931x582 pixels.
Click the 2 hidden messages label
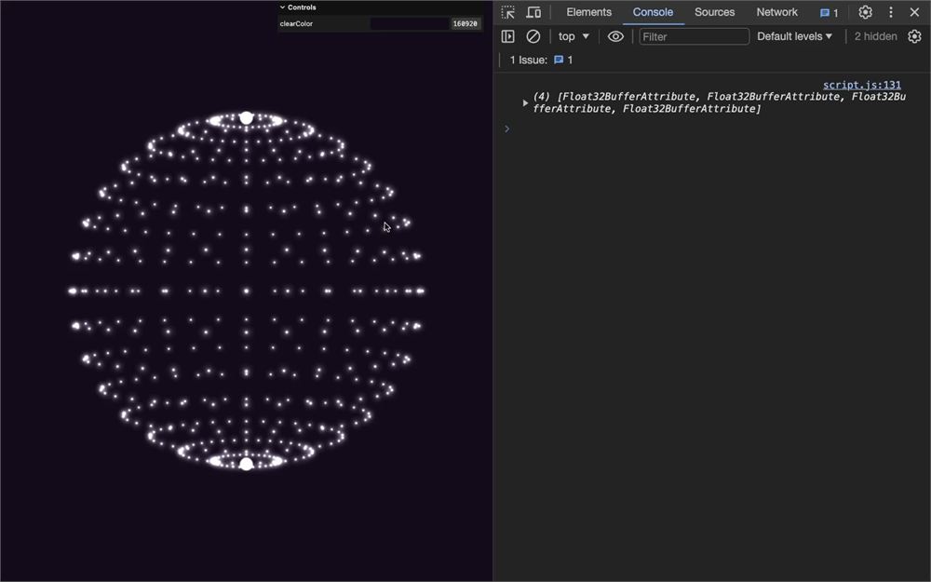pyautogui.click(x=875, y=37)
